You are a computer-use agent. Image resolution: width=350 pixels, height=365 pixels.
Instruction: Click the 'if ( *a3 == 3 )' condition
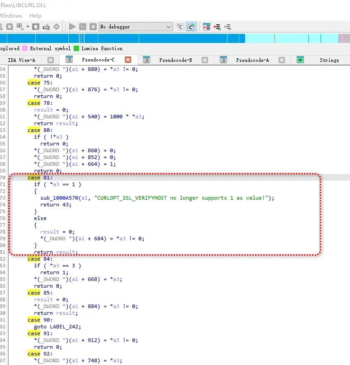pyautogui.click(x=57, y=266)
